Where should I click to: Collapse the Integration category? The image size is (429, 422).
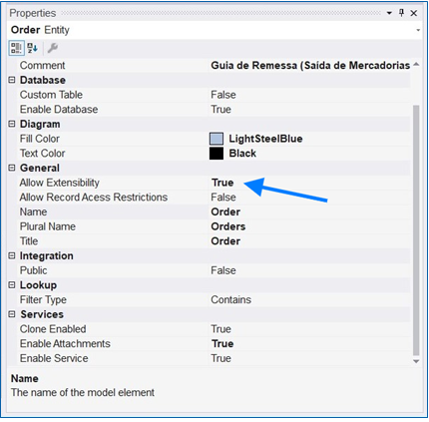pos(12,255)
